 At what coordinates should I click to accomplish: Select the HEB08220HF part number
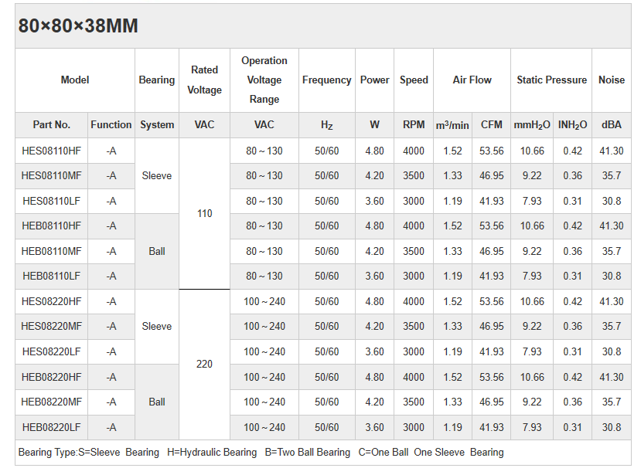click(x=52, y=377)
